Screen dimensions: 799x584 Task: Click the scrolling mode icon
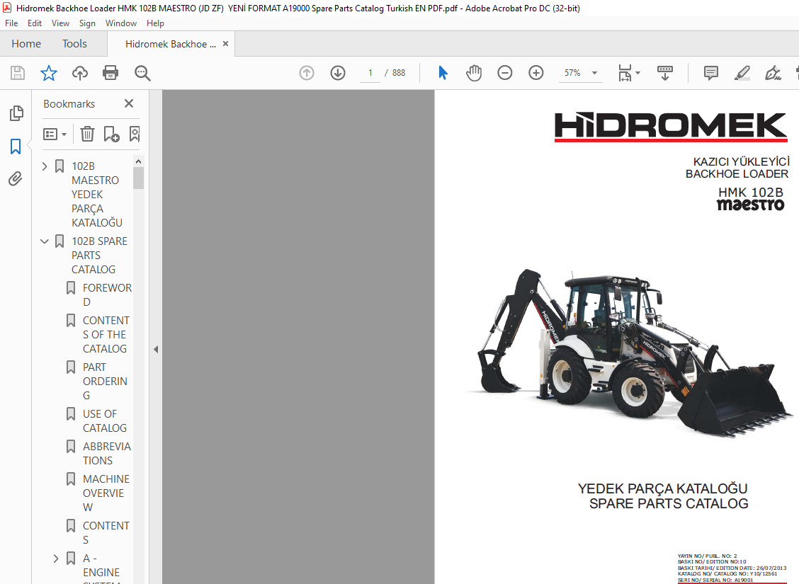tap(665, 74)
